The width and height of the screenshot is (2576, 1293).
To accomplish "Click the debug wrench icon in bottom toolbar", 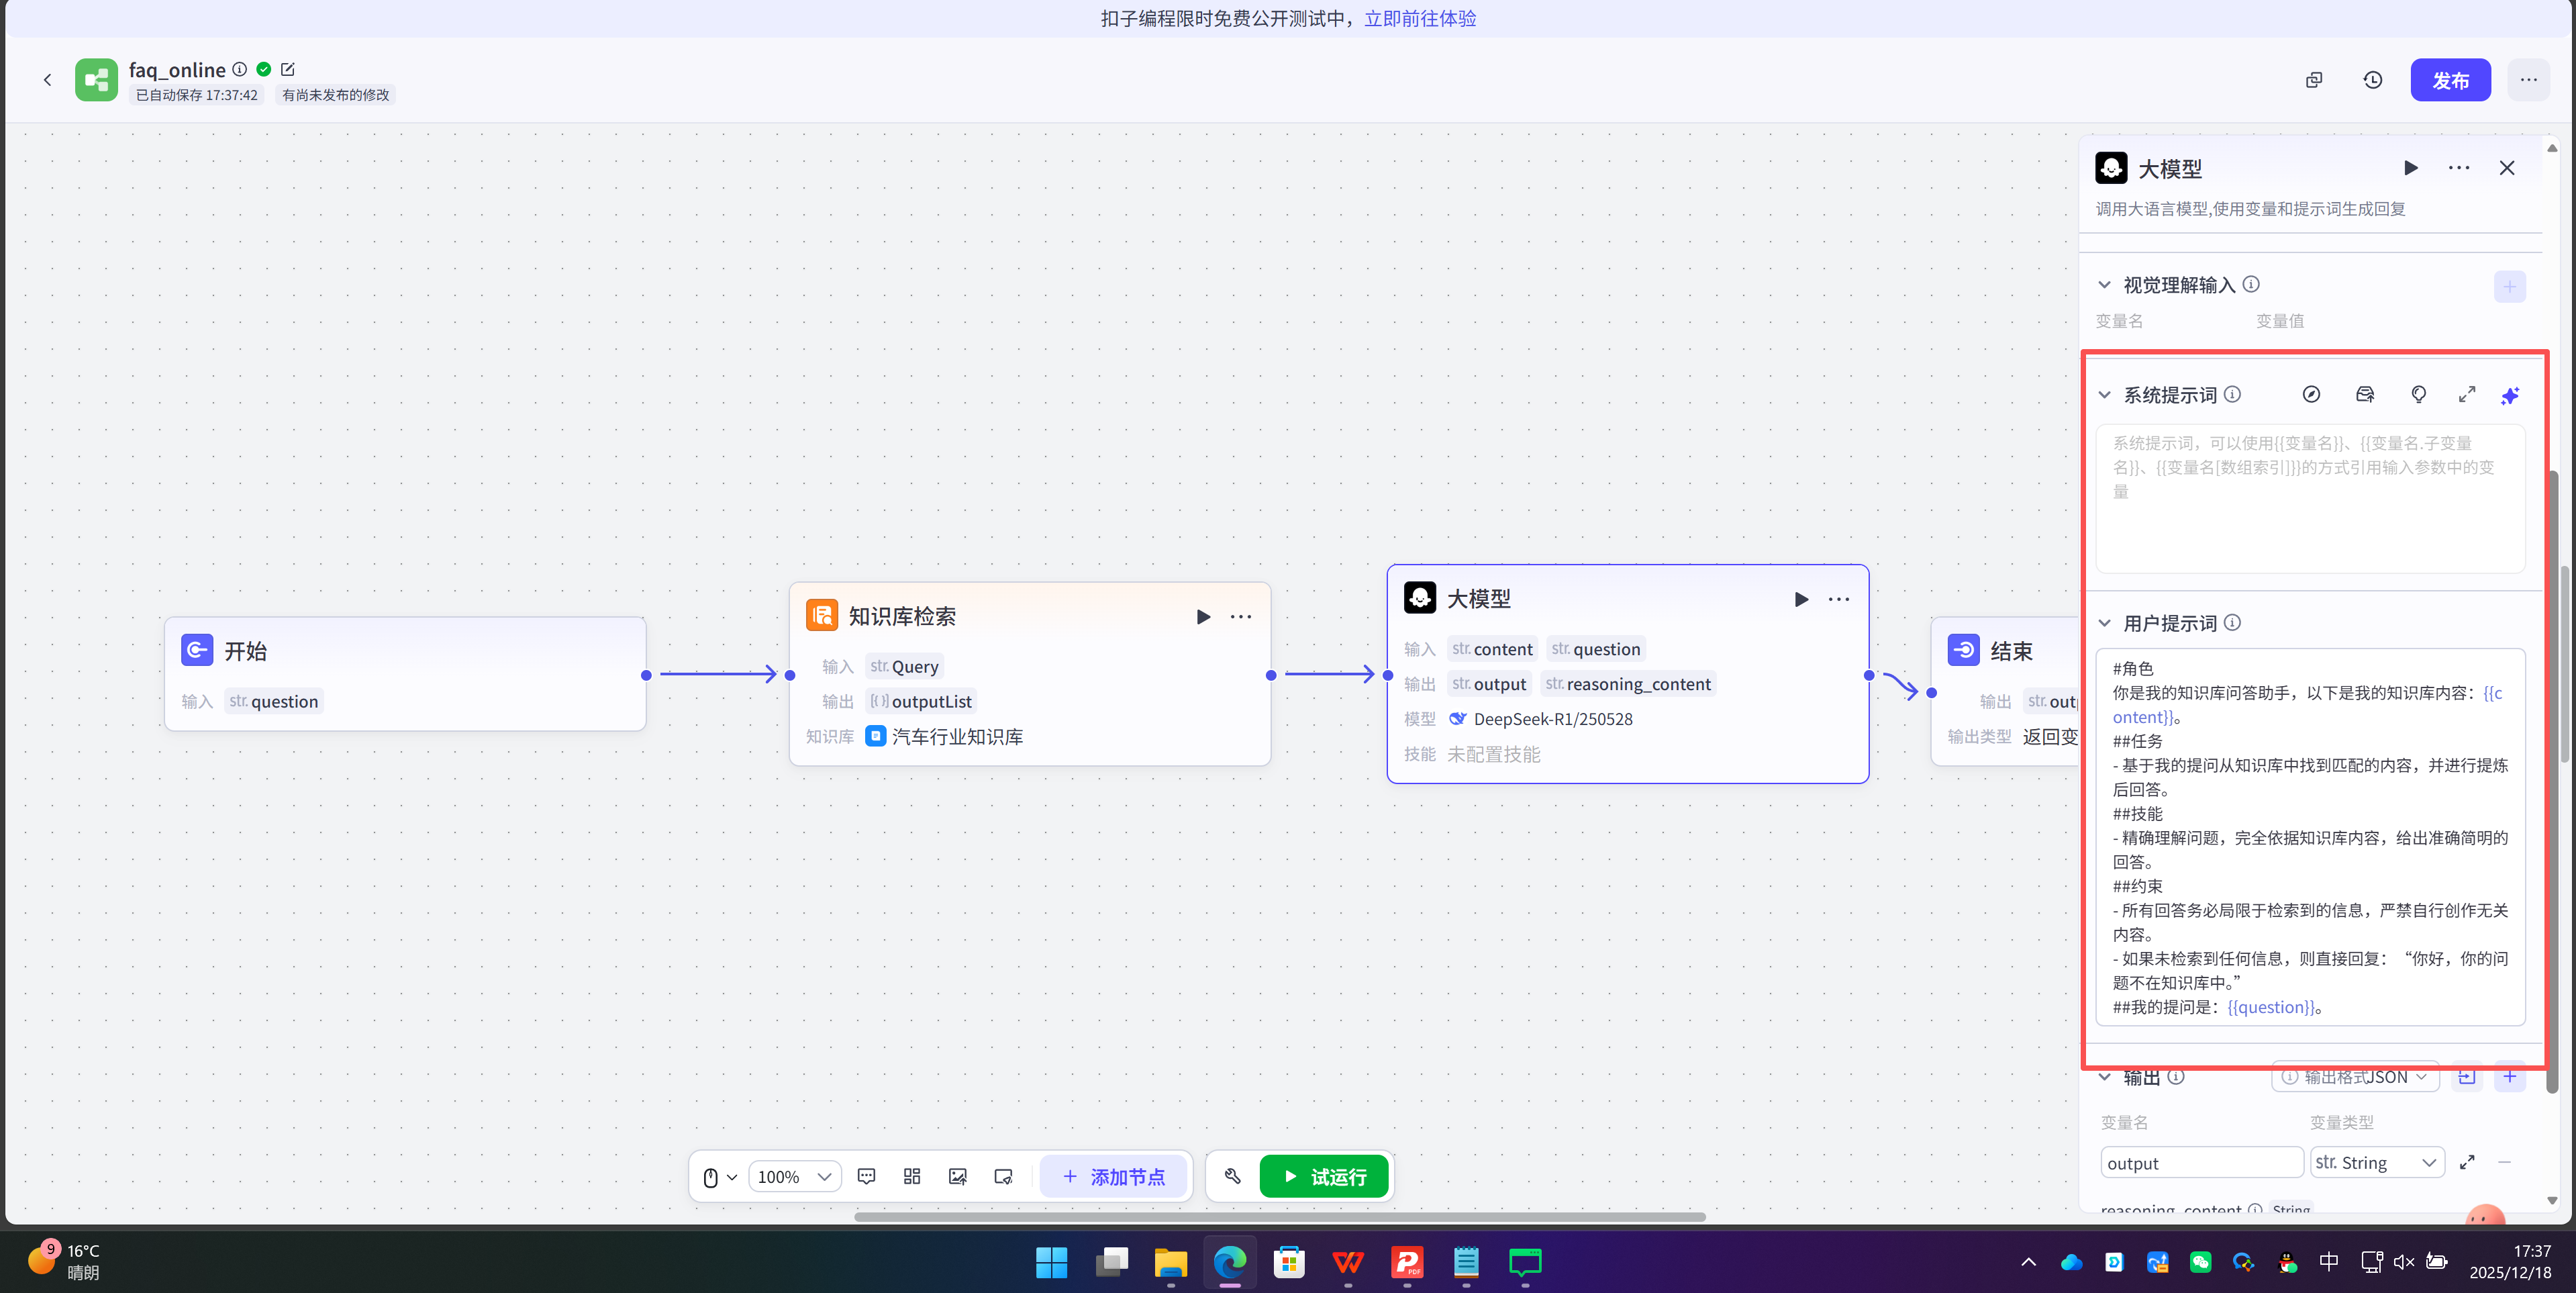I will pos(1232,1176).
